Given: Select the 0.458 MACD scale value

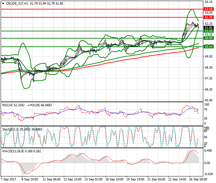Looking at the screenshot, I should (x=208, y=151).
